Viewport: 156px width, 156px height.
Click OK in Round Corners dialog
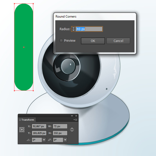coord(93,41)
